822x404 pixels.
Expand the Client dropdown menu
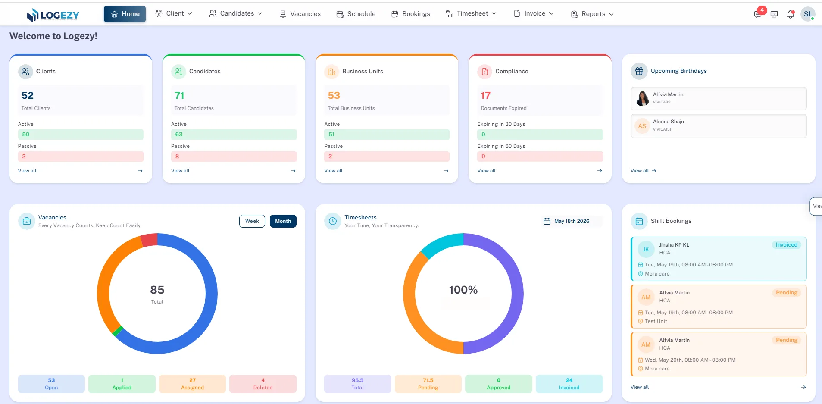[x=174, y=13]
